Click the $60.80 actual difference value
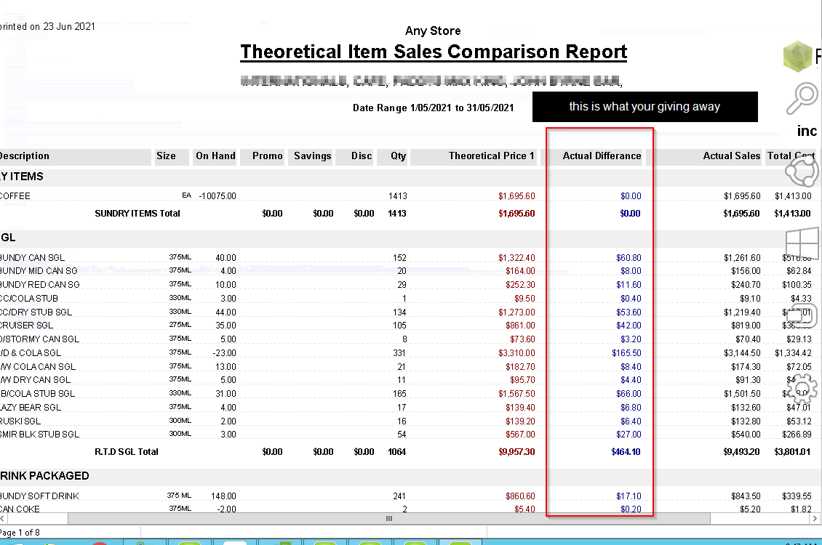This screenshot has height=545, width=822. [x=629, y=258]
